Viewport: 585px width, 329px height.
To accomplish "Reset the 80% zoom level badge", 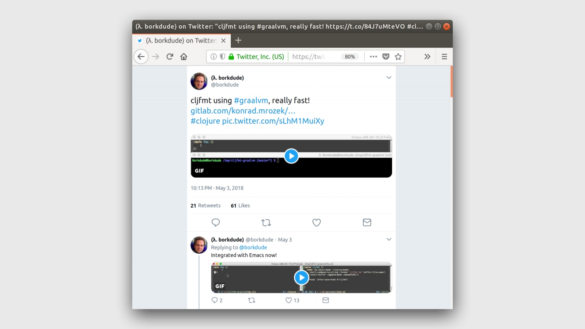I will point(350,57).
